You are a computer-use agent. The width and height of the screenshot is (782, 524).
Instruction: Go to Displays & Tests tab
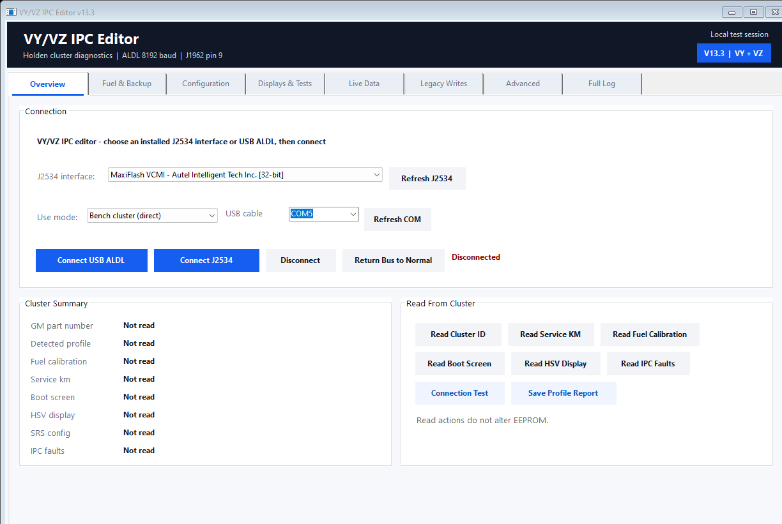click(x=285, y=84)
